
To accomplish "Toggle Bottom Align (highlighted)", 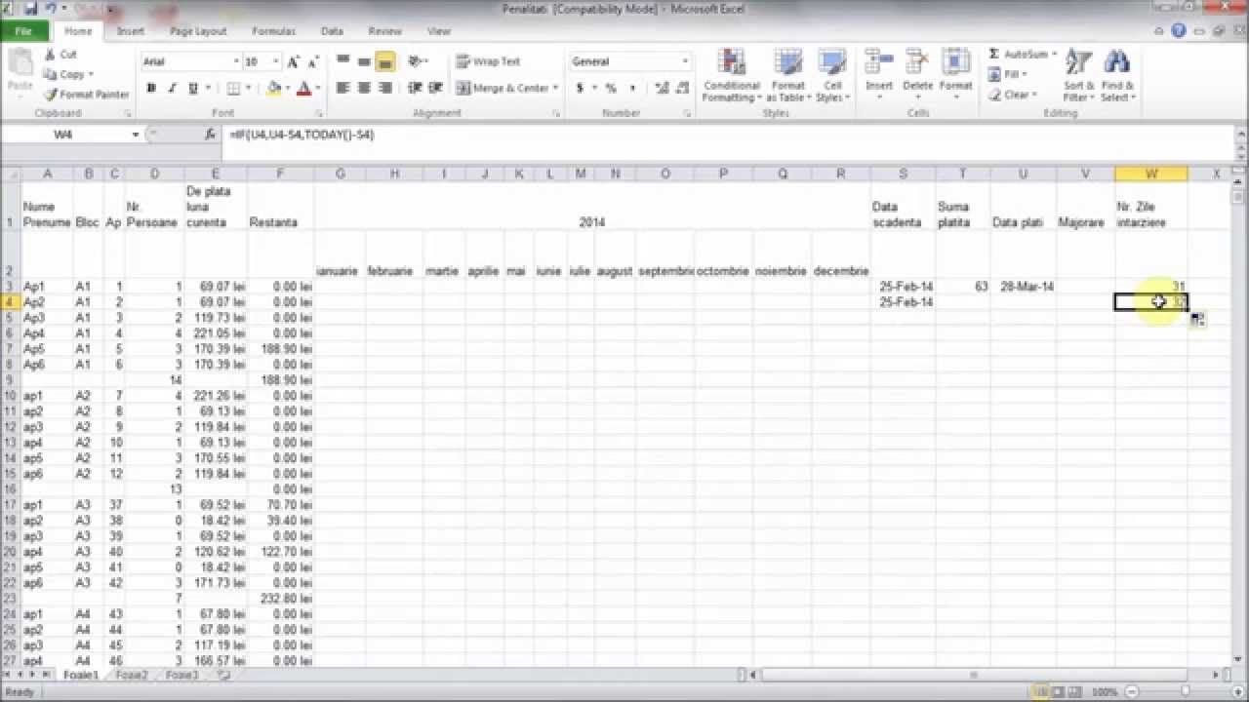I will click(384, 61).
